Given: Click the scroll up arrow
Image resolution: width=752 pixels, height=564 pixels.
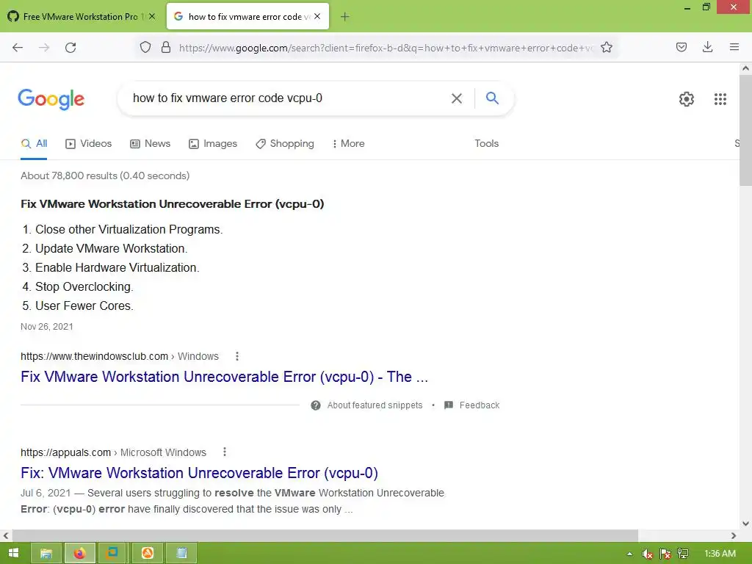Looking at the screenshot, I should pos(745,68).
